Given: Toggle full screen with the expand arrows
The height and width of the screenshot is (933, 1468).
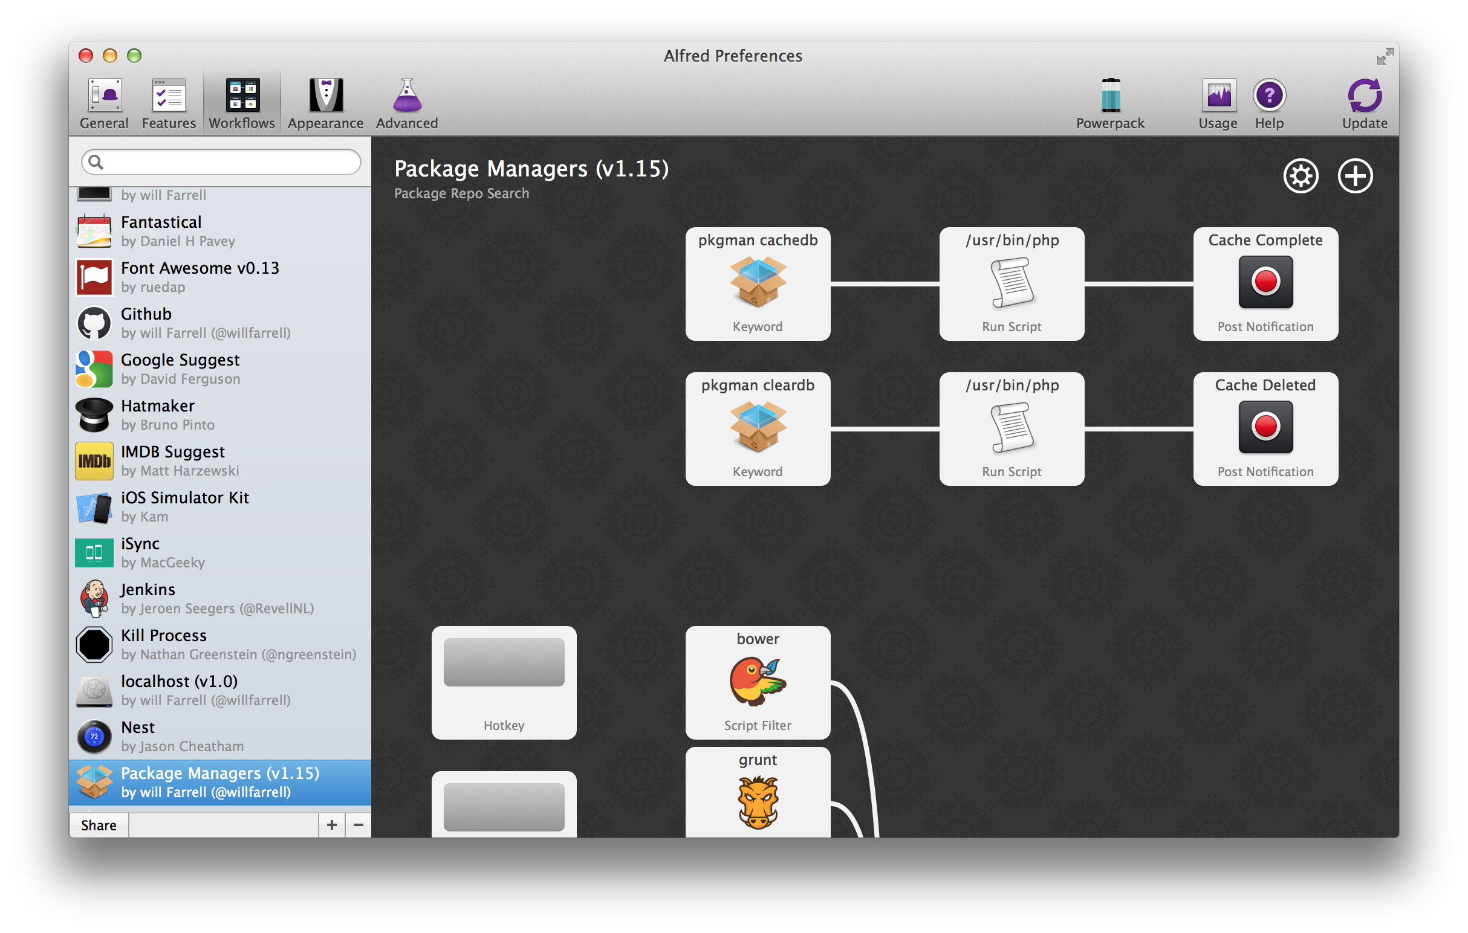Looking at the screenshot, I should pos(1385,56).
